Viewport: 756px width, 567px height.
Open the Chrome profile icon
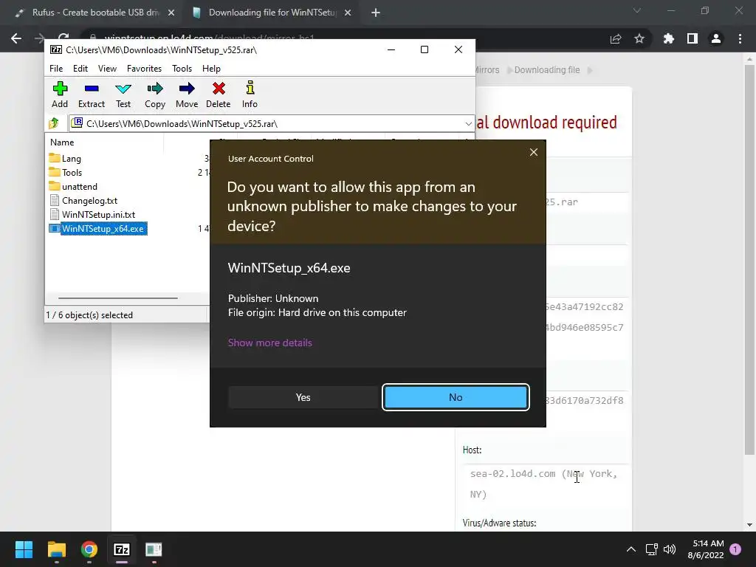716,38
